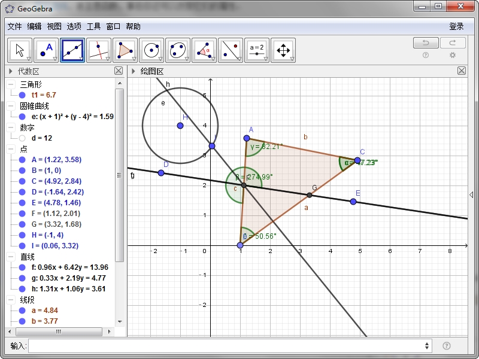The height and width of the screenshot is (359, 479).
Task: Activate the Angle measurement tool
Action: (204, 50)
